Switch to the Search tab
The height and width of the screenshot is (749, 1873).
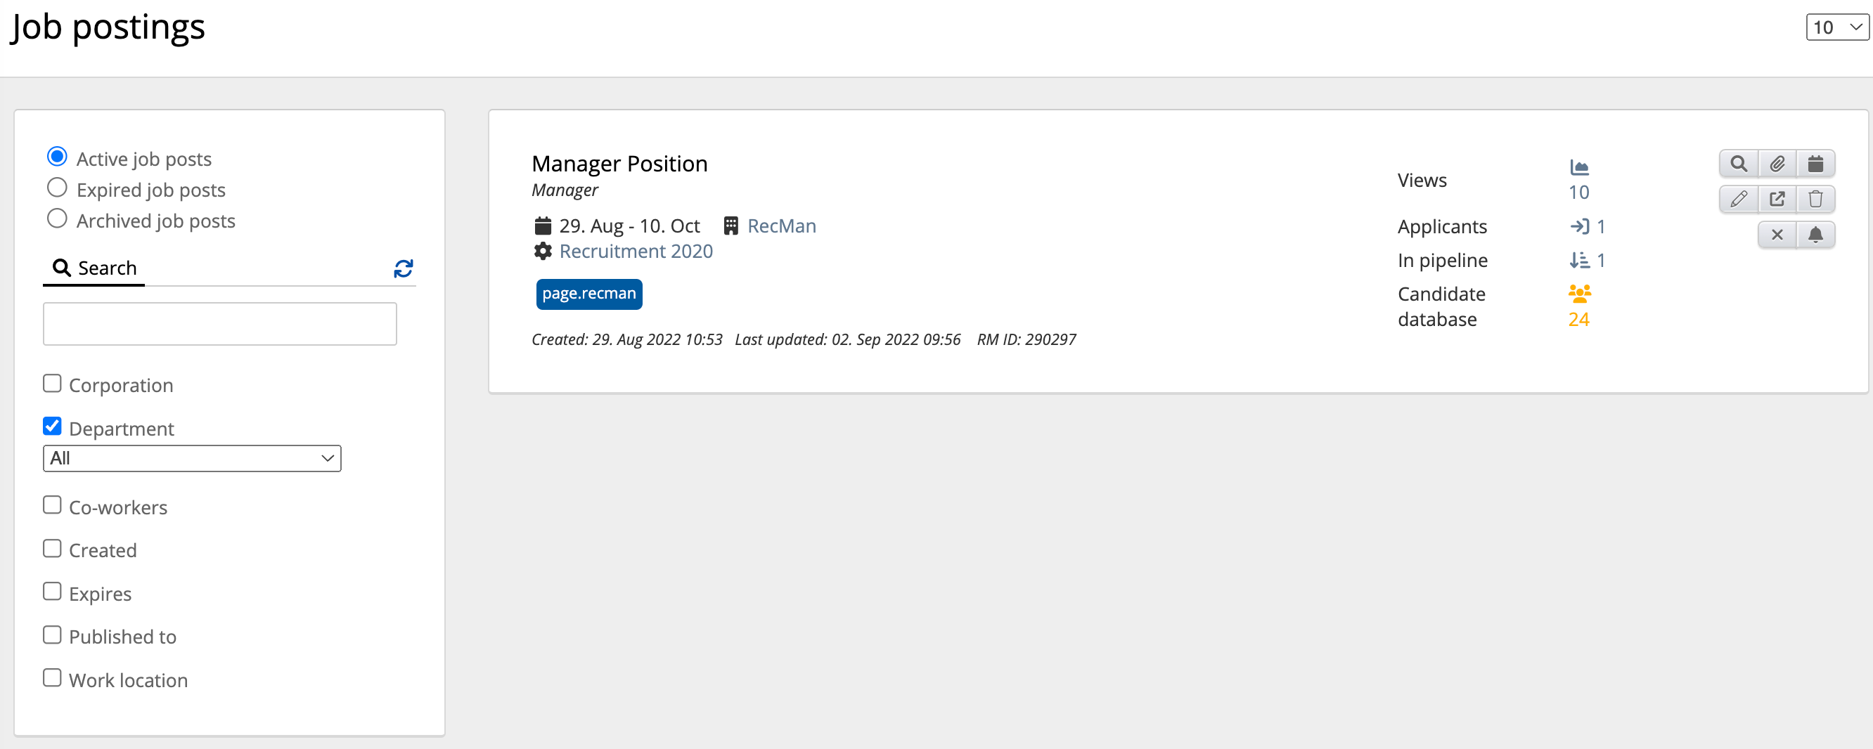click(x=94, y=268)
